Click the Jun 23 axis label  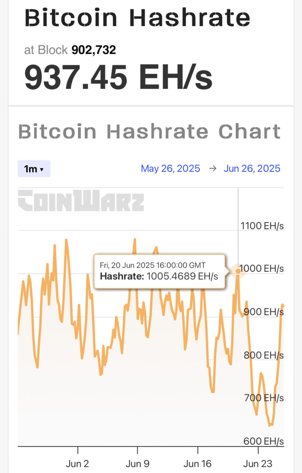click(258, 463)
